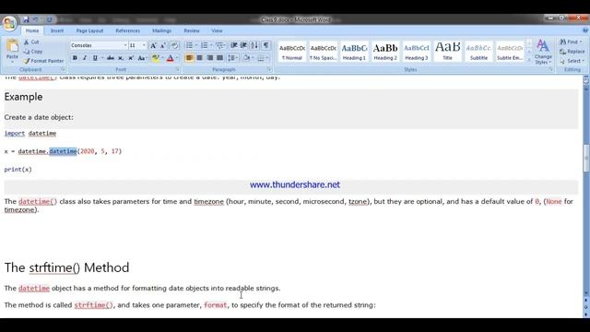Apply the Subtitle style
The width and height of the screenshot is (590, 332).
point(478,52)
